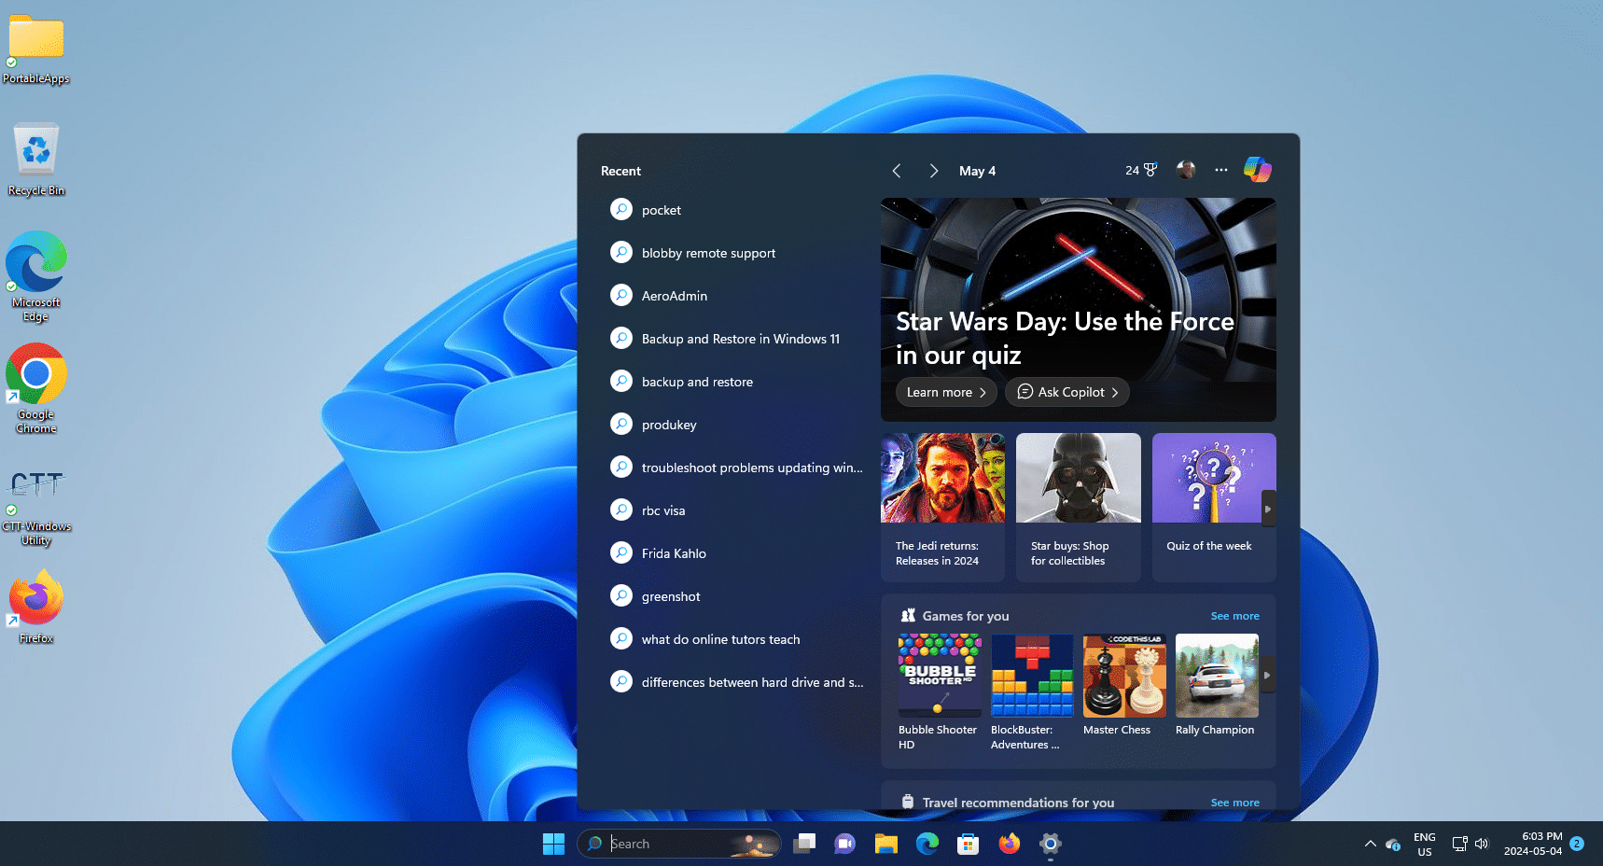Screen dimensions: 1603x866
Task: Open Microsoft Store from the taskbar
Action: pyautogui.click(x=968, y=844)
